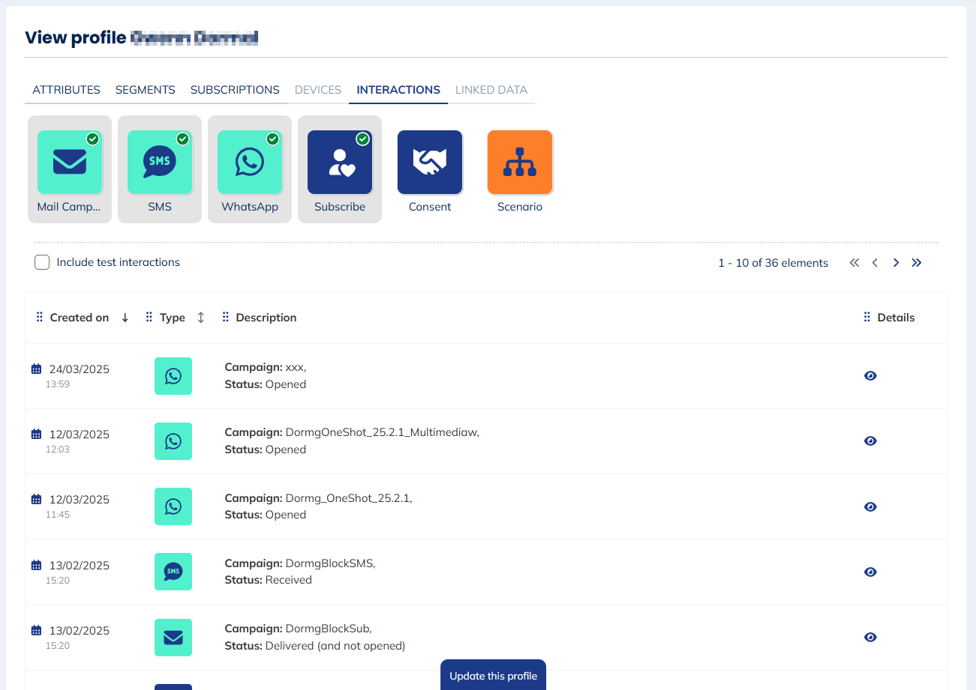The image size is (976, 690).
Task: Toggle the SMS interaction filter tile
Action: 160,169
